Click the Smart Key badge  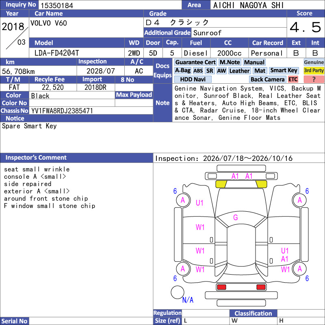click(x=284, y=70)
